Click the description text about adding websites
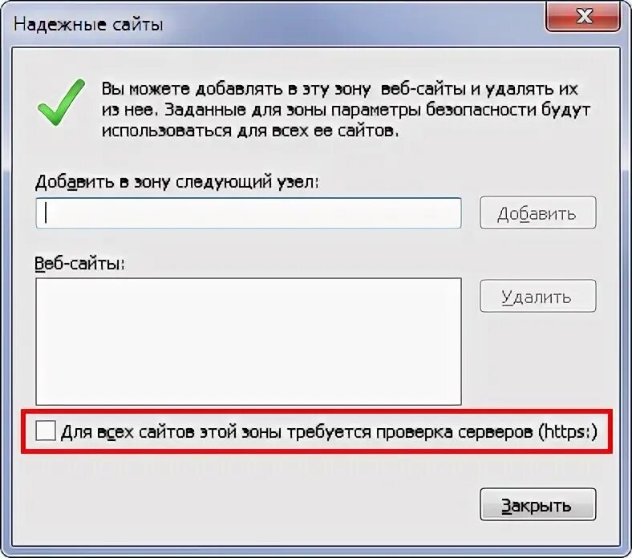The width and height of the screenshot is (632, 558). 346,110
